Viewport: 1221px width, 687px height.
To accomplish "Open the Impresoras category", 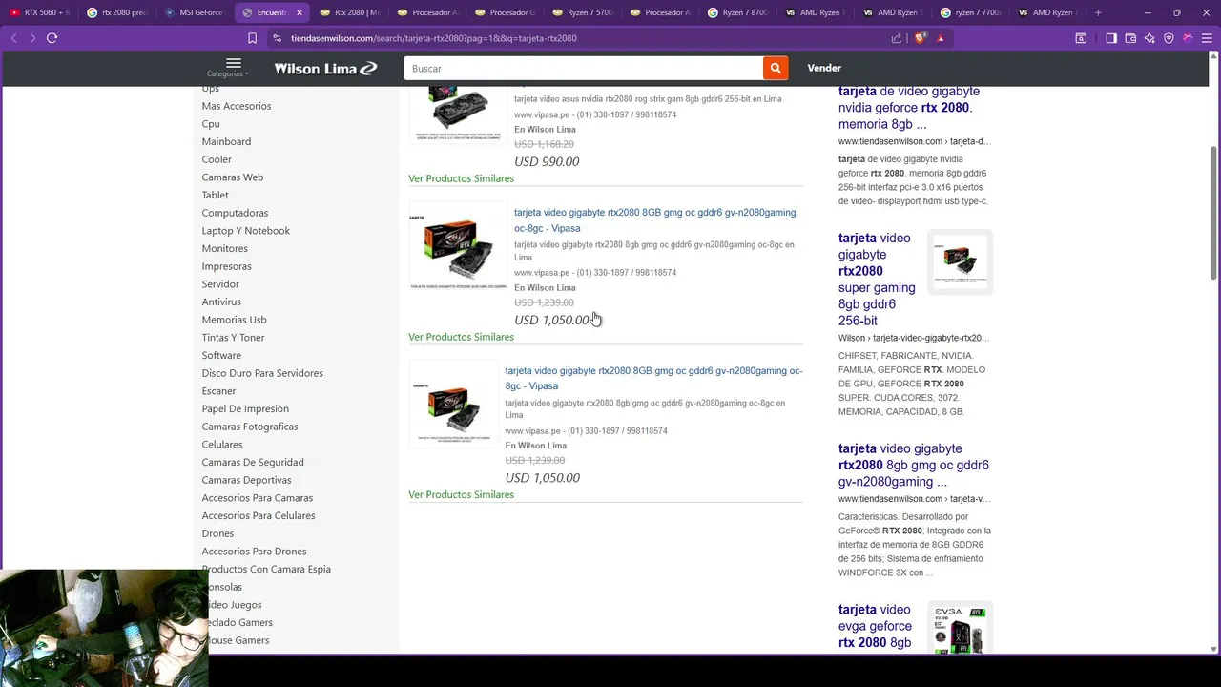I will click(x=227, y=266).
